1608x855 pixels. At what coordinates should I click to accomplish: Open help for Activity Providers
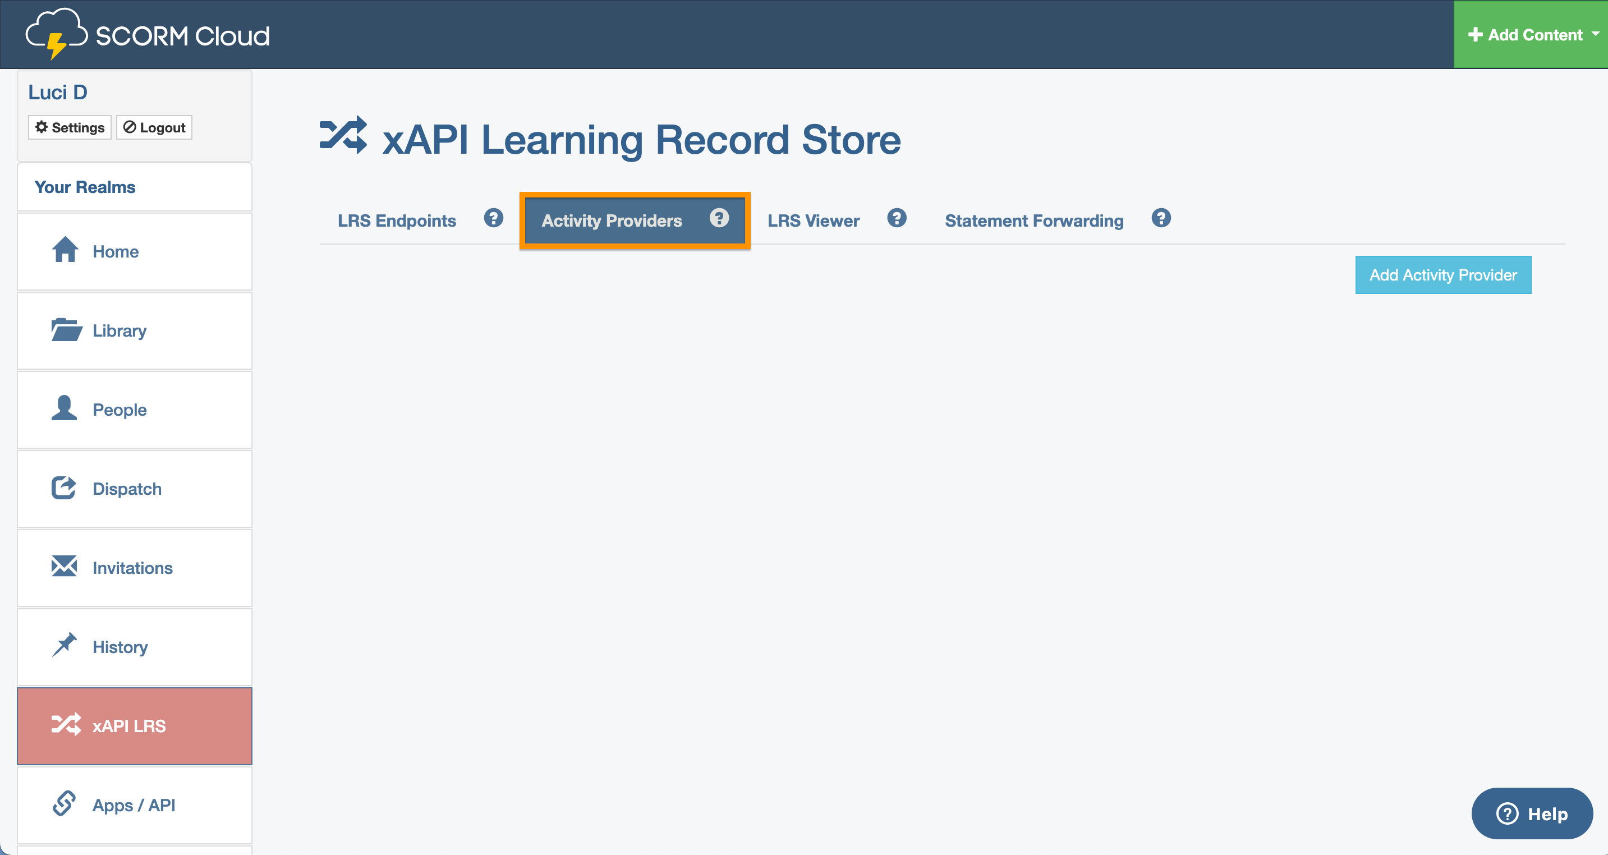(720, 218)
